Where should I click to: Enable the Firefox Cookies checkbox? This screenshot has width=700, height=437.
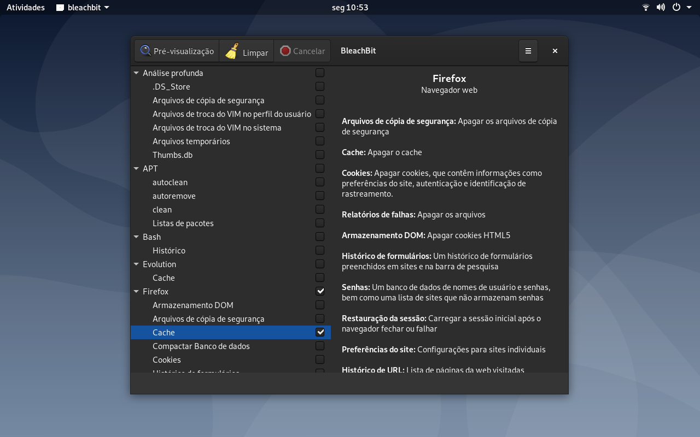coord(320,359)
